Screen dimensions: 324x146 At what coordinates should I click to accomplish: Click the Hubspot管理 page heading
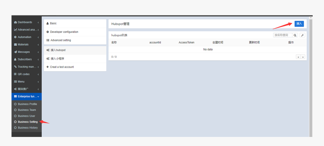click(120, 24)
